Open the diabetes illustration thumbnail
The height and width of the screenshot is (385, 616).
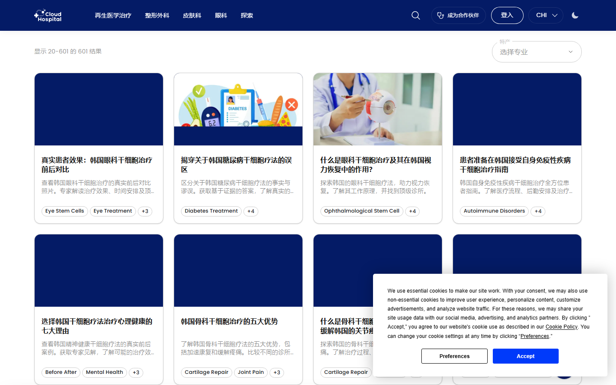point(238,109)
